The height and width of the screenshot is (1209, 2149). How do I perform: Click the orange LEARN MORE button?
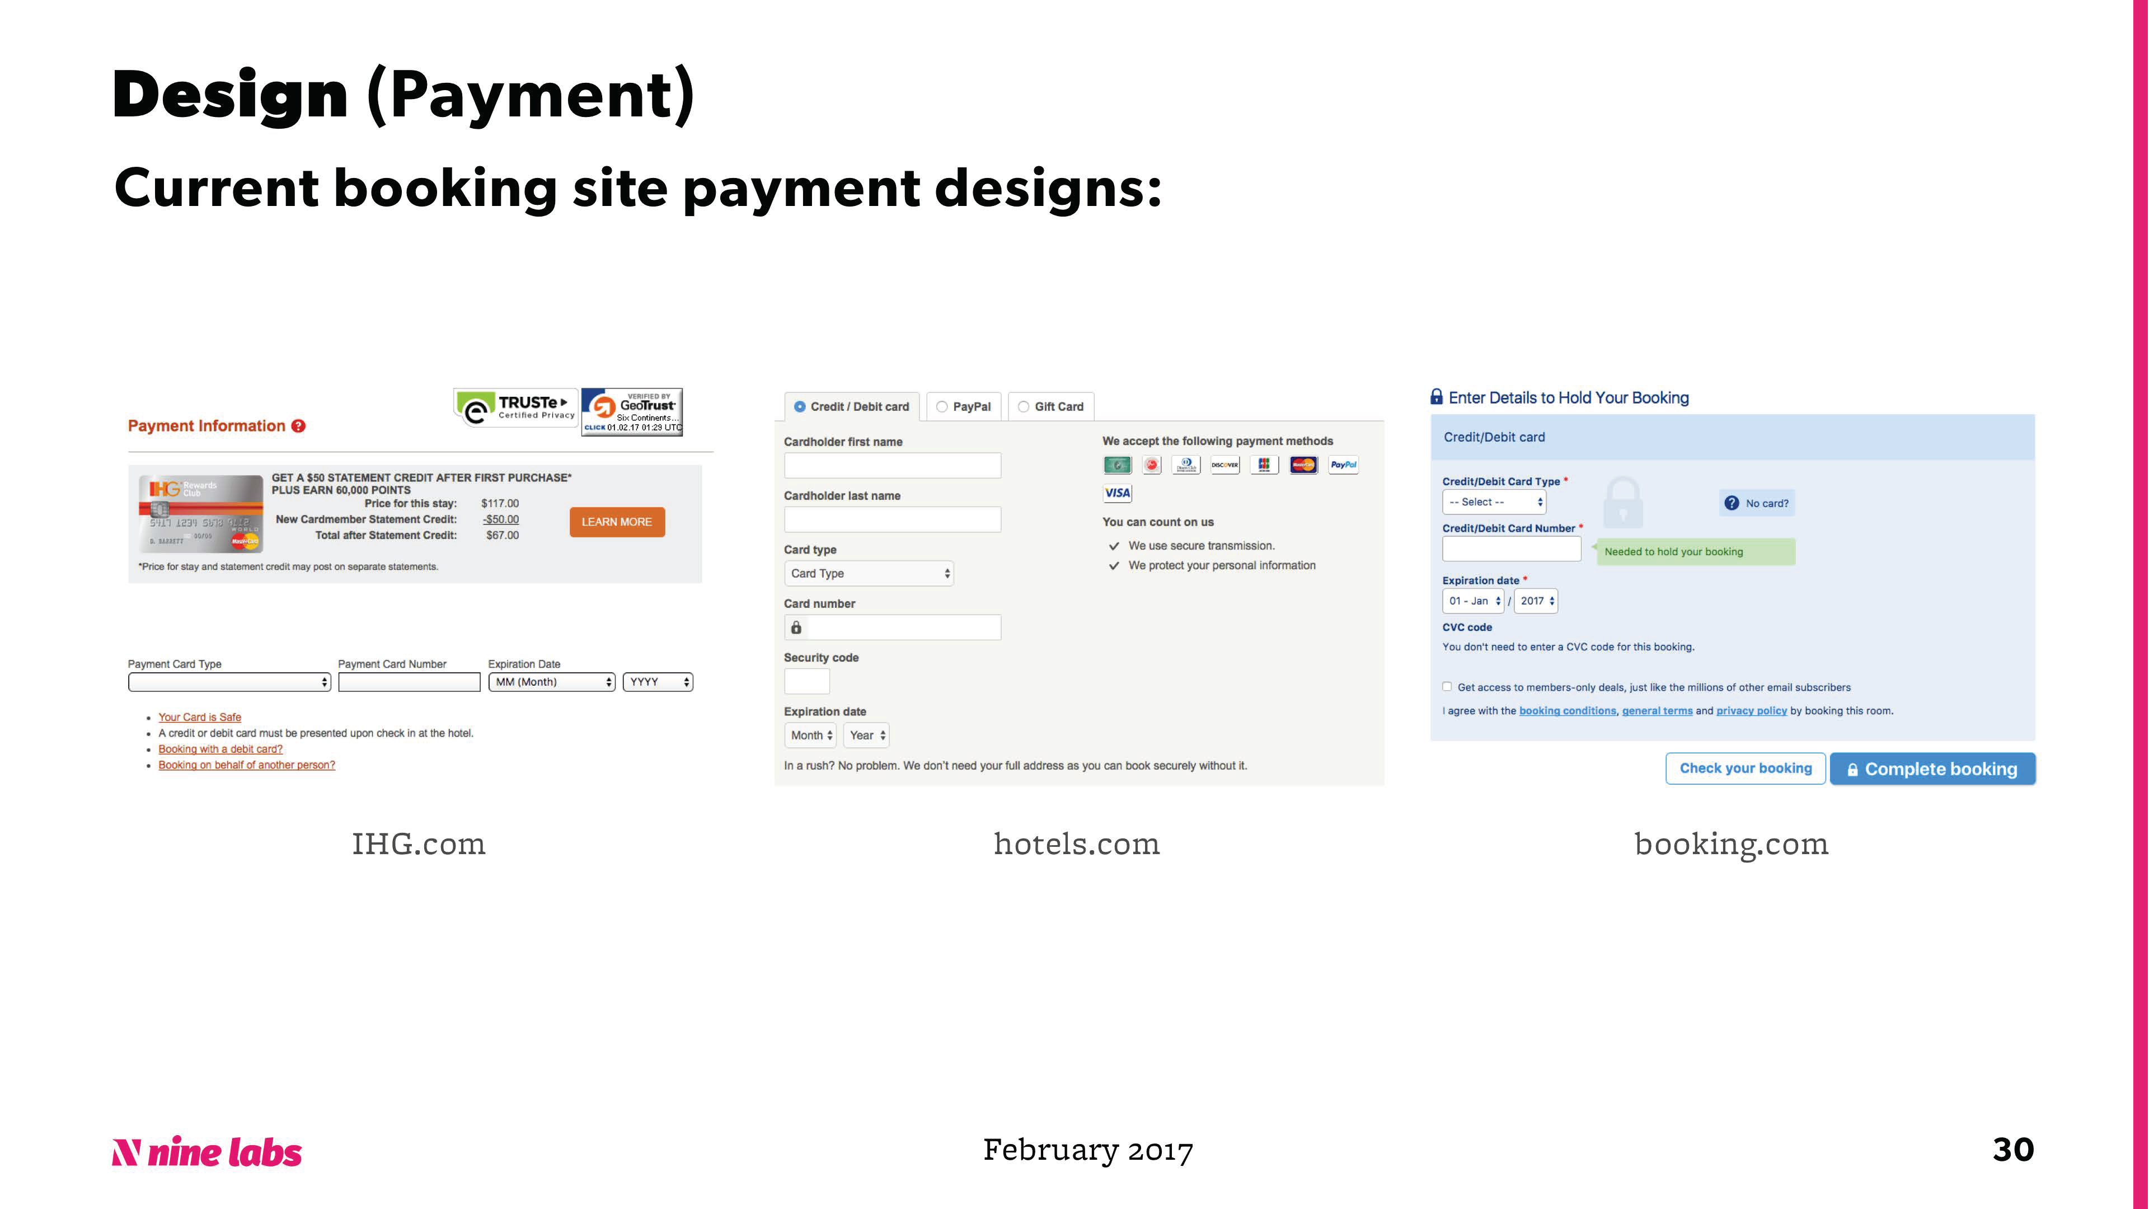617,522
